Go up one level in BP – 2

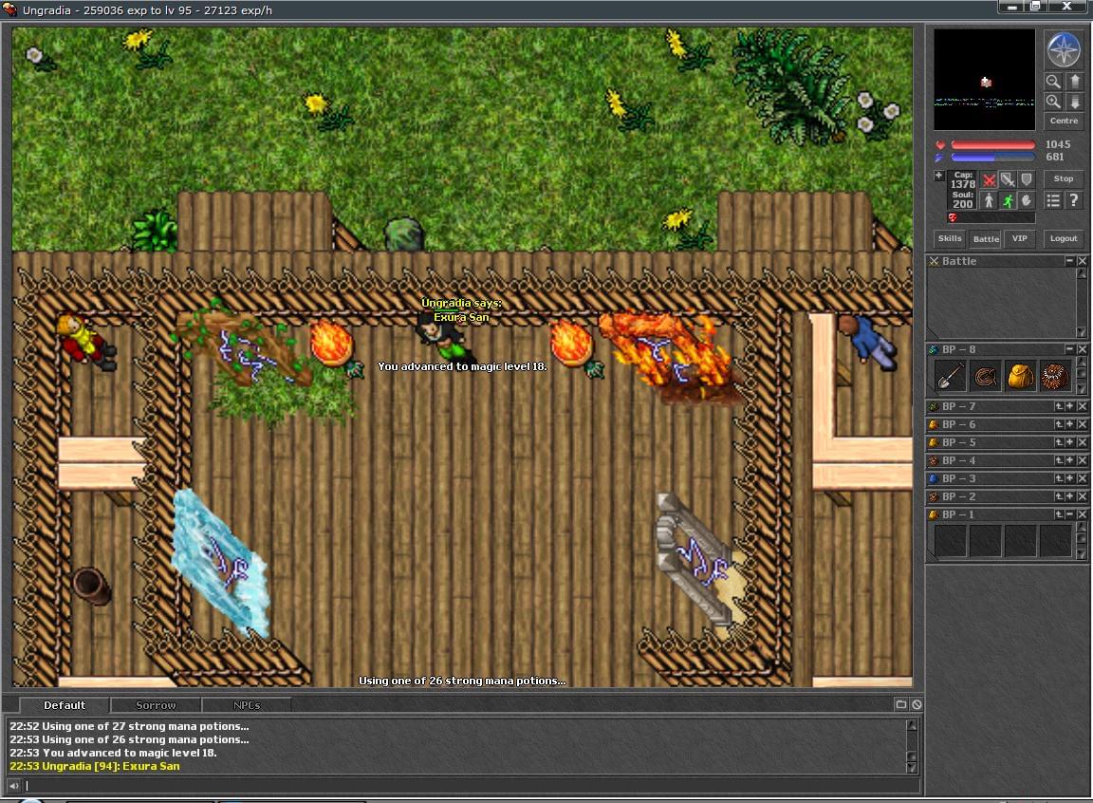coord(1059,497)
